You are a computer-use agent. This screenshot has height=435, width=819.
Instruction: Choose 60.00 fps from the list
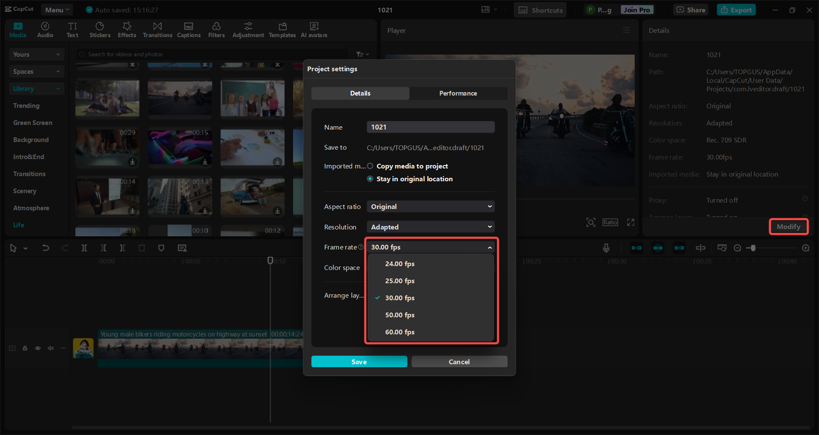pos(400,332)
